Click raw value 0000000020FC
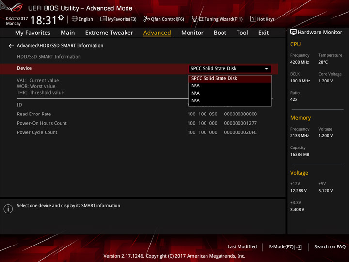Screen dimensions: 349x262 (x=240, y=132)
